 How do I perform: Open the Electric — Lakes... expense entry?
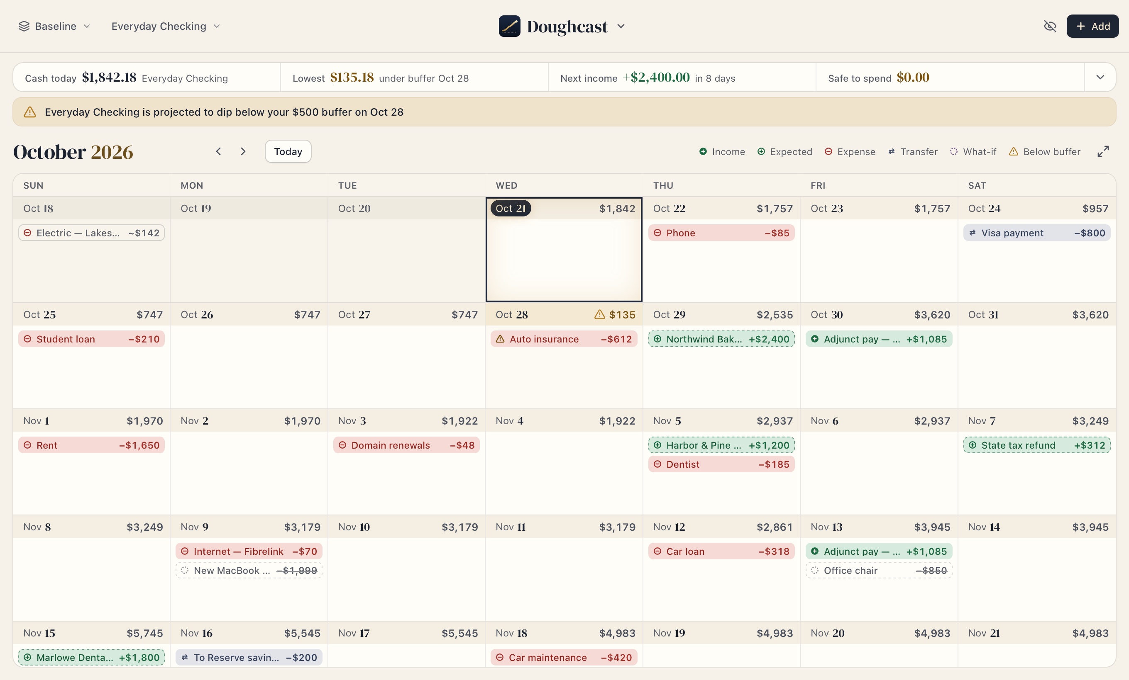[92, 233]
